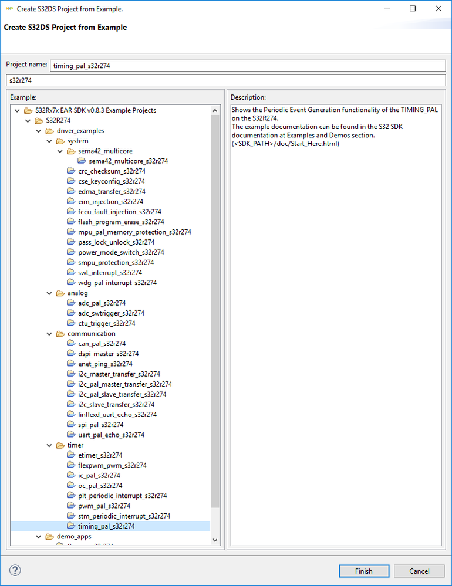Click folder icon of ctu_trigger_s32r274
The image size is (452, 586).
click(x=71, y=323)
